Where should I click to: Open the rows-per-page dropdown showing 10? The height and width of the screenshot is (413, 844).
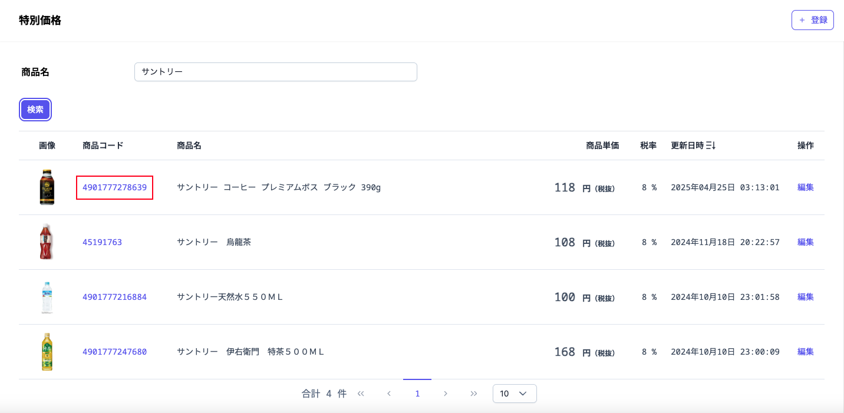point(515,394)
